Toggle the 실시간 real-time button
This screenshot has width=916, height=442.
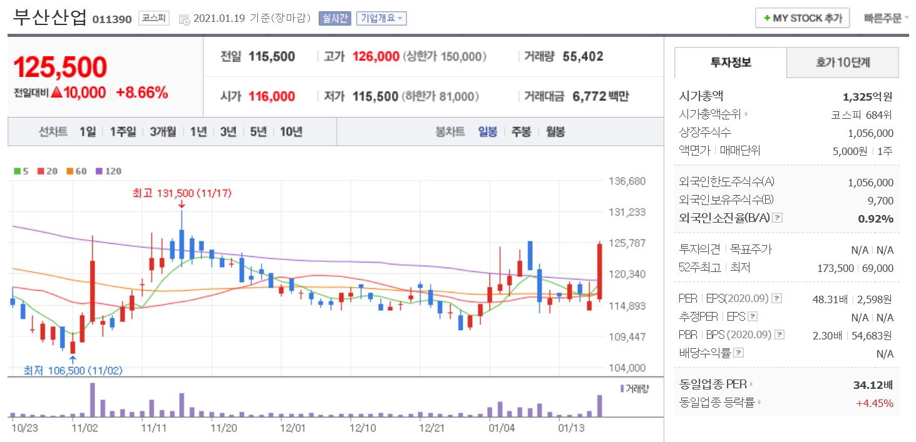tap(335, 18)
